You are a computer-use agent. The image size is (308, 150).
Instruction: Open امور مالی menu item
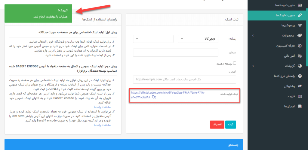click(x=290, y=56)
